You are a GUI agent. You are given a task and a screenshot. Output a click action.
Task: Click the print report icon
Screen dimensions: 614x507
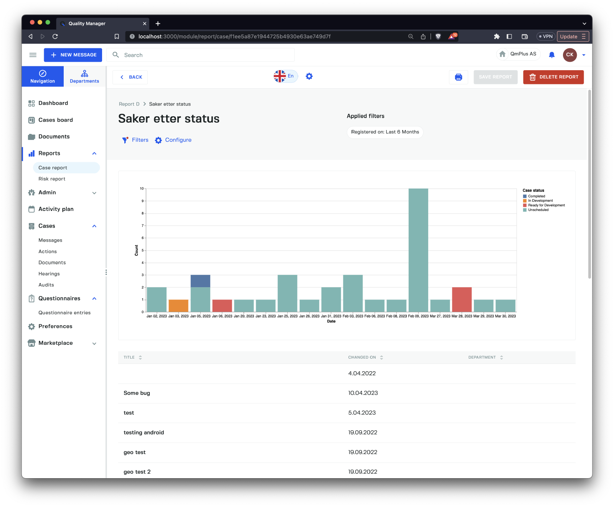click(x=458, y=77)
